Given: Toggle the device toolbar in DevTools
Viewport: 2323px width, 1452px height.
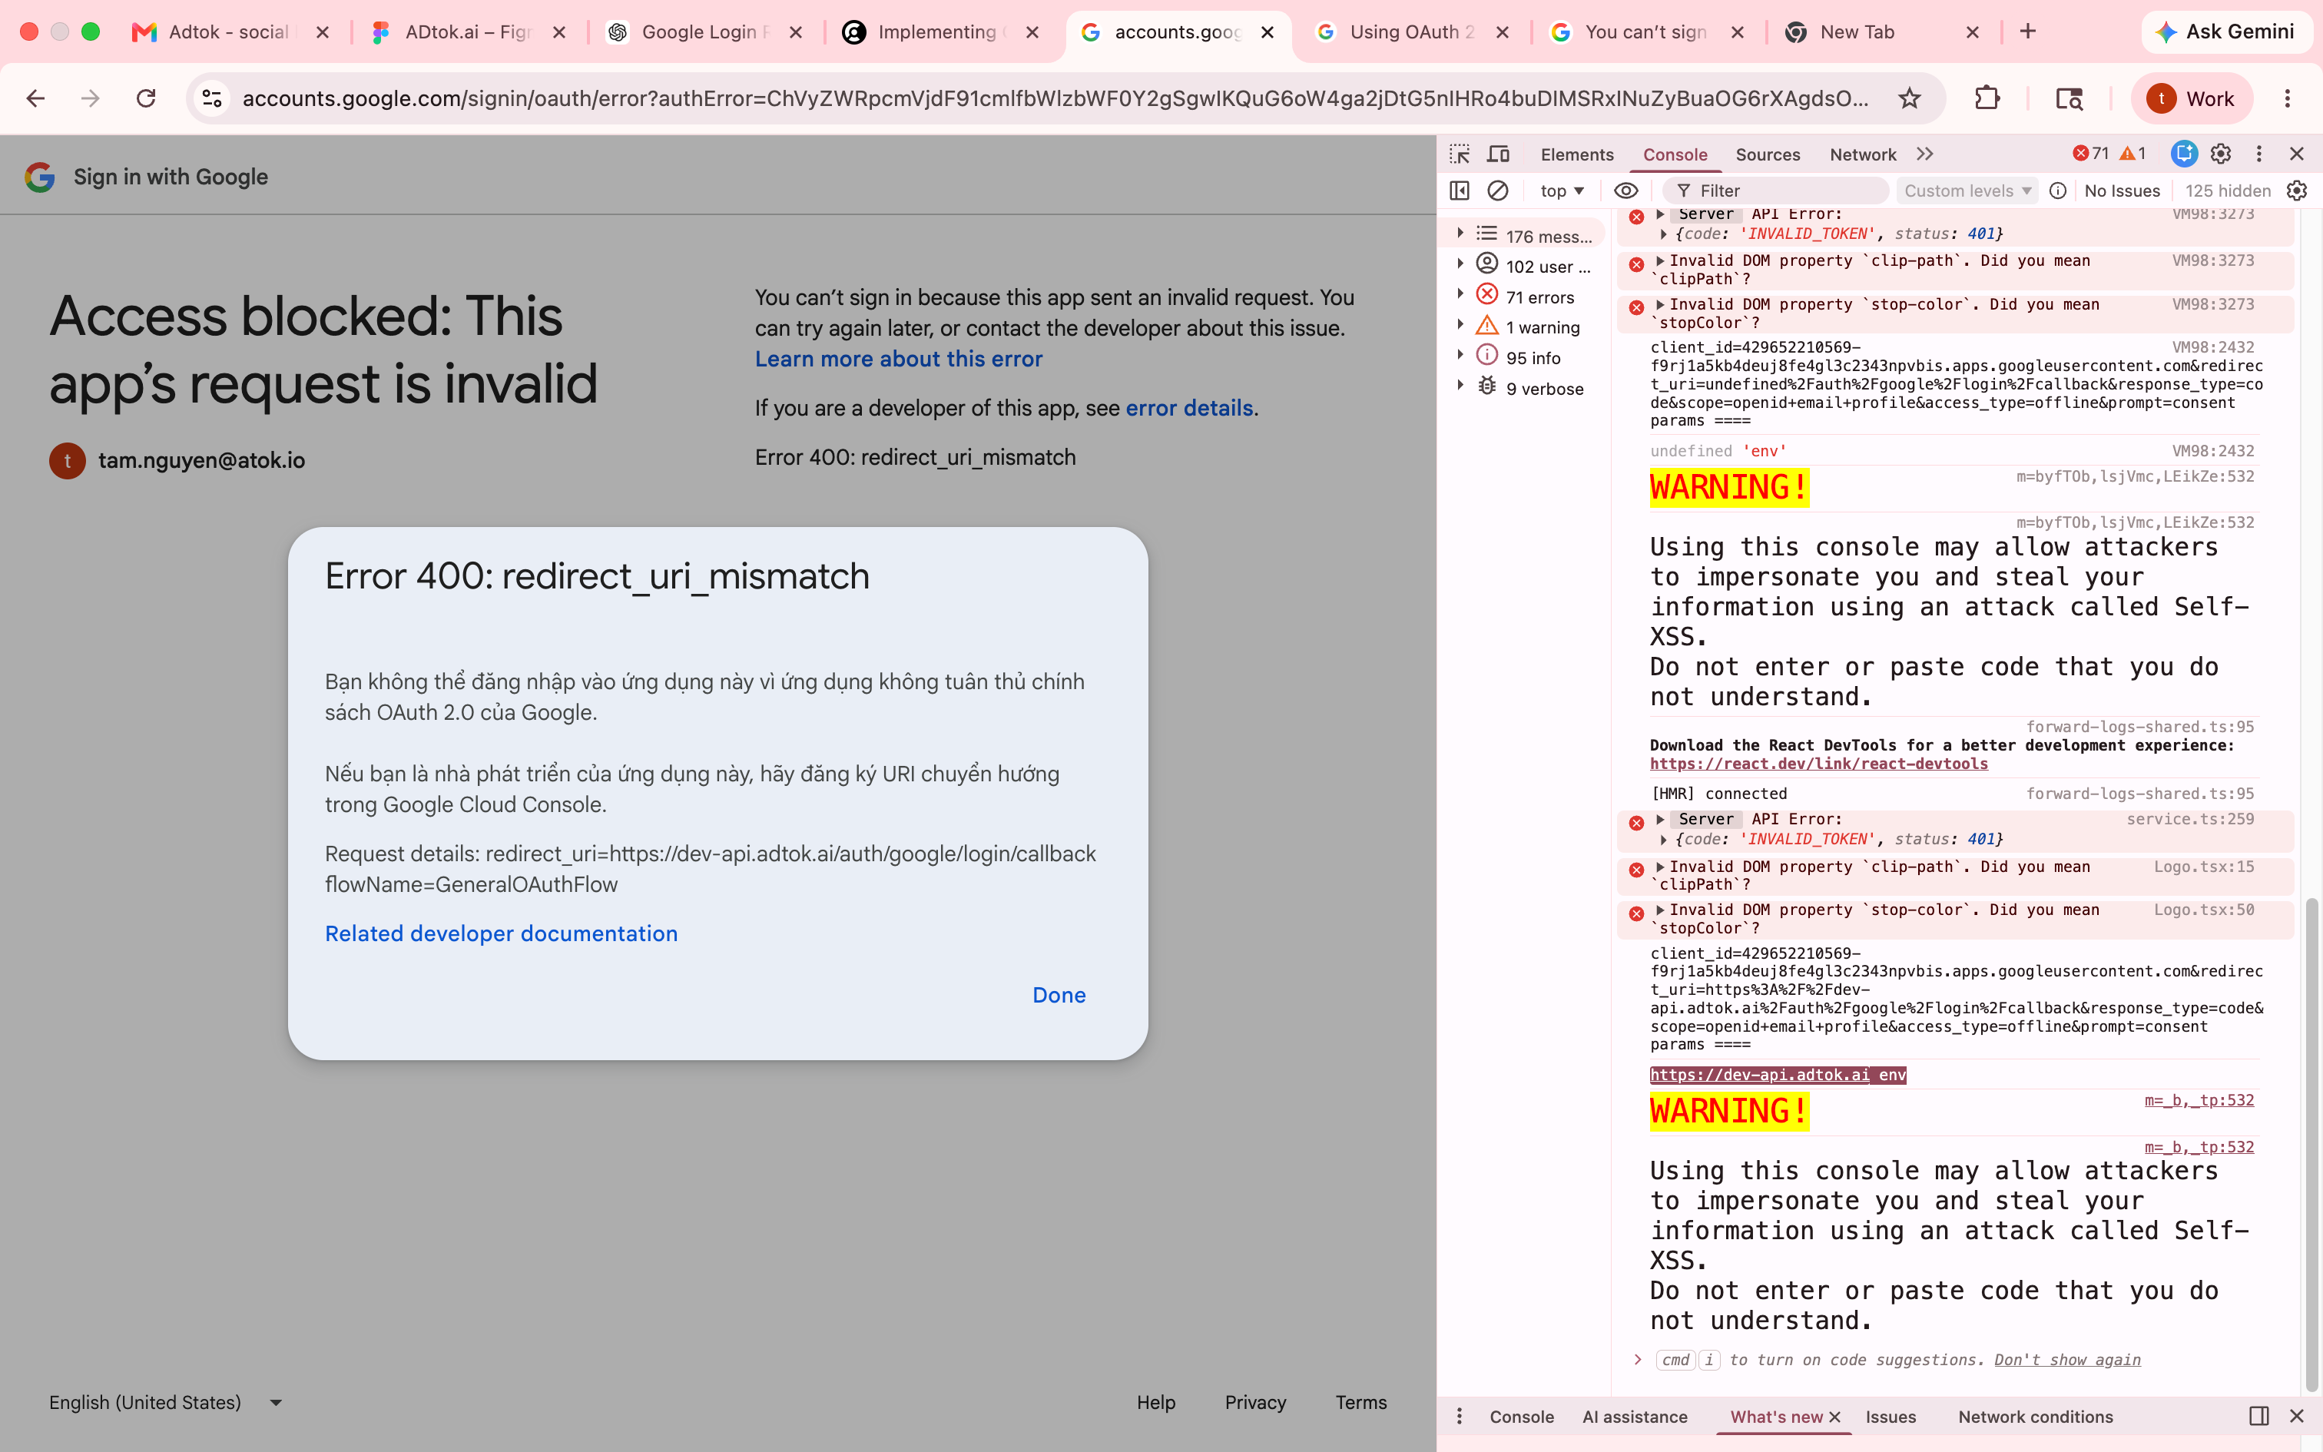Looking at the screenshot, I should [1499, 154].
